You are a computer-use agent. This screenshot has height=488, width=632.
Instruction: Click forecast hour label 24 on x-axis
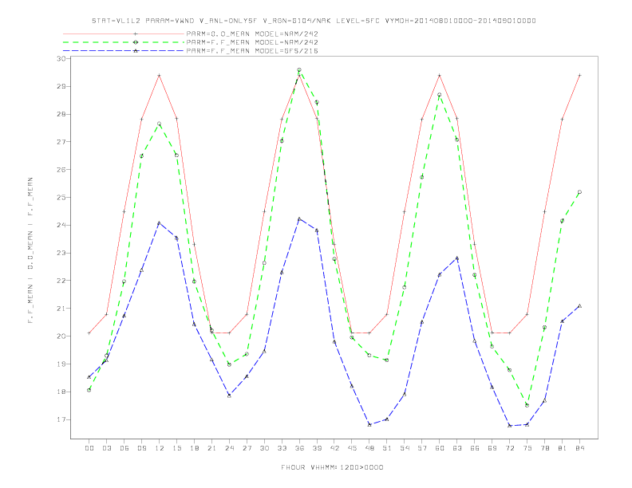click(x=229, y=448)
